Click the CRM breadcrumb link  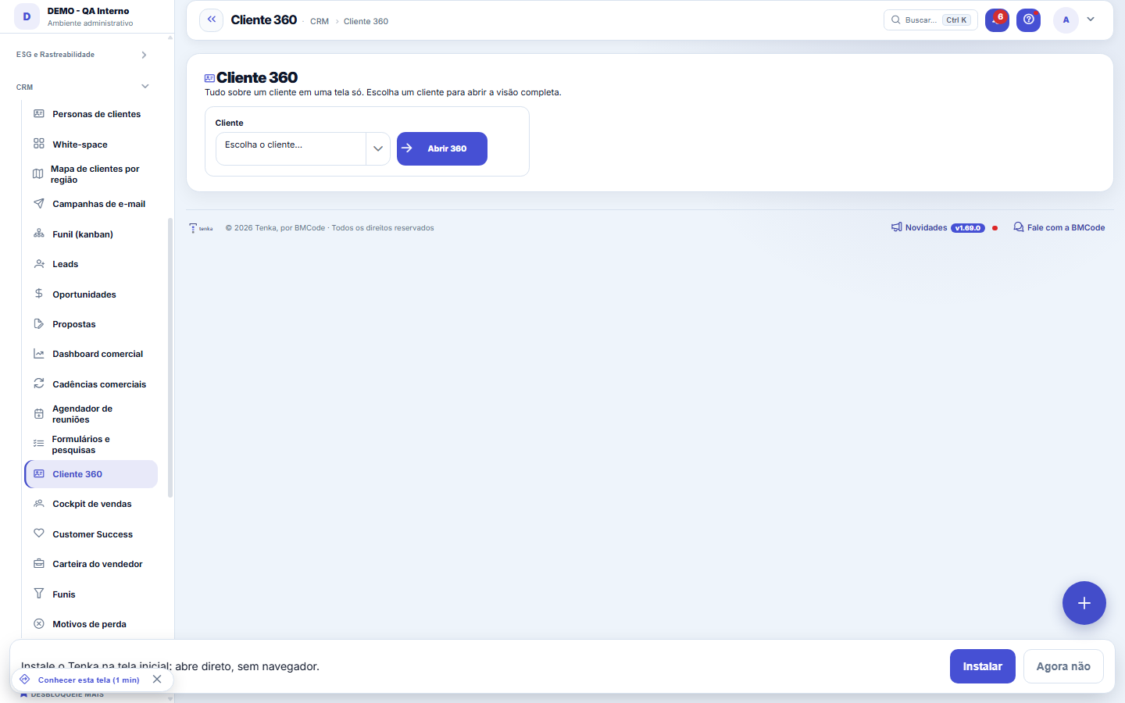[x=320, y=21]
